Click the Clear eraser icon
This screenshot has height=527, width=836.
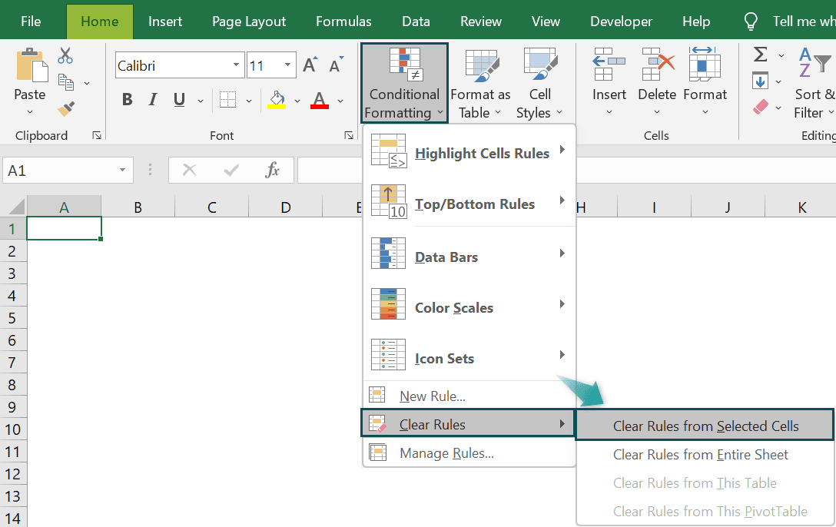coord(760,107)
